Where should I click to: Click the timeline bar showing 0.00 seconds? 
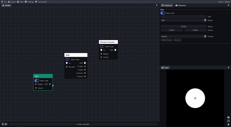(83, 124)
